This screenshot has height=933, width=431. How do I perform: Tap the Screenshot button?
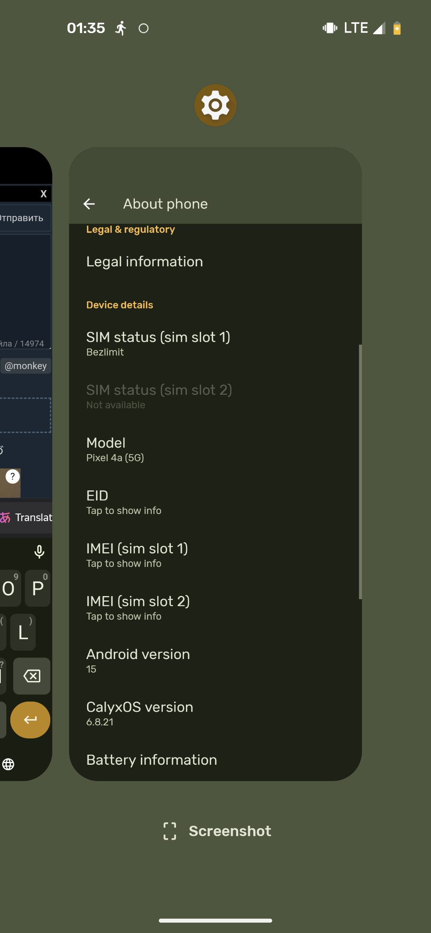click(217, 831)
